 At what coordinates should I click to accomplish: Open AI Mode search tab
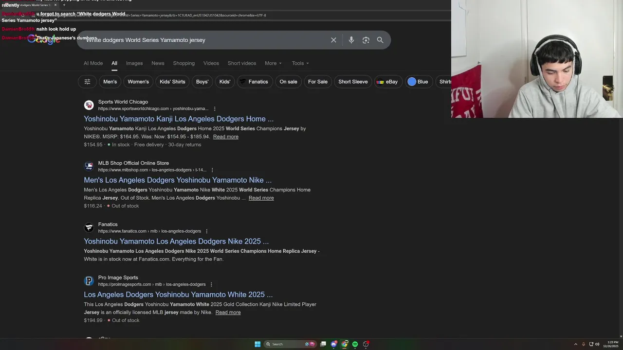coord(93,63)
